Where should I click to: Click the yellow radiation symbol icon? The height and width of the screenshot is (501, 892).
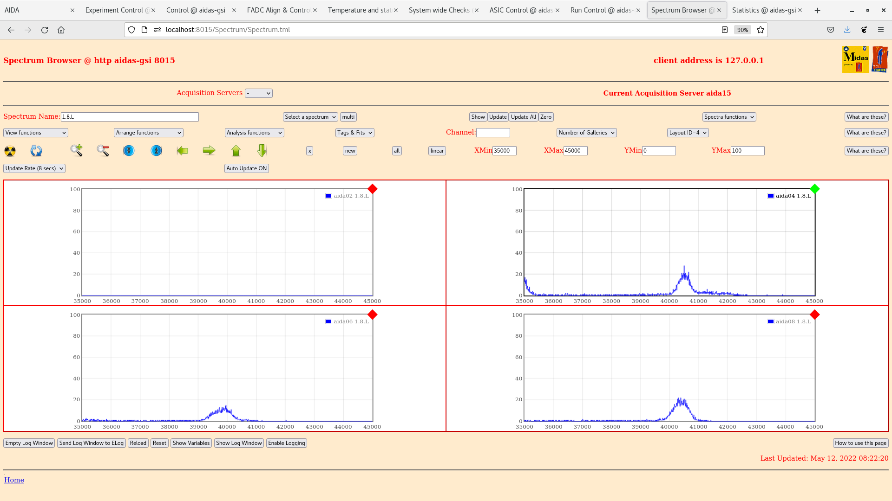pos(10,151)
